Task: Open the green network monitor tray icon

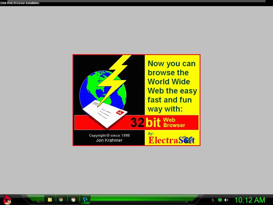Action: coord(220,200)
